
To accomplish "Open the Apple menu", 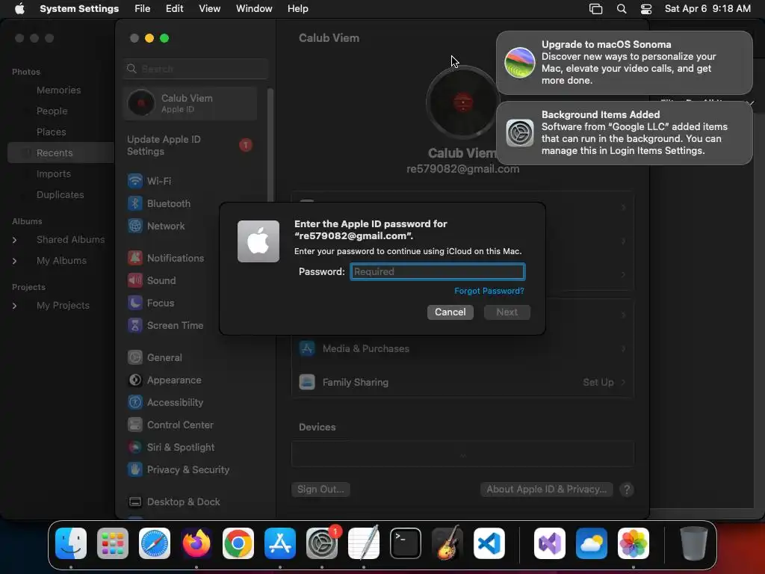I will tap(19, 9).
